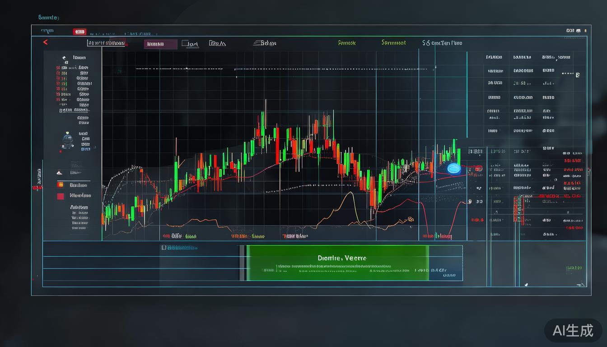Image resolution: width=607 pixels, height=347 pixels.
Task: Click the layered icon in the top toolbar
Action: click(257, 43)
